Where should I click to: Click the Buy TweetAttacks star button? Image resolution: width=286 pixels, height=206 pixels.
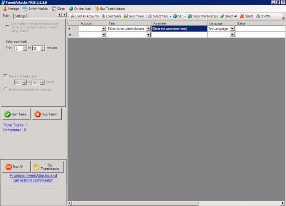(48, 166)
